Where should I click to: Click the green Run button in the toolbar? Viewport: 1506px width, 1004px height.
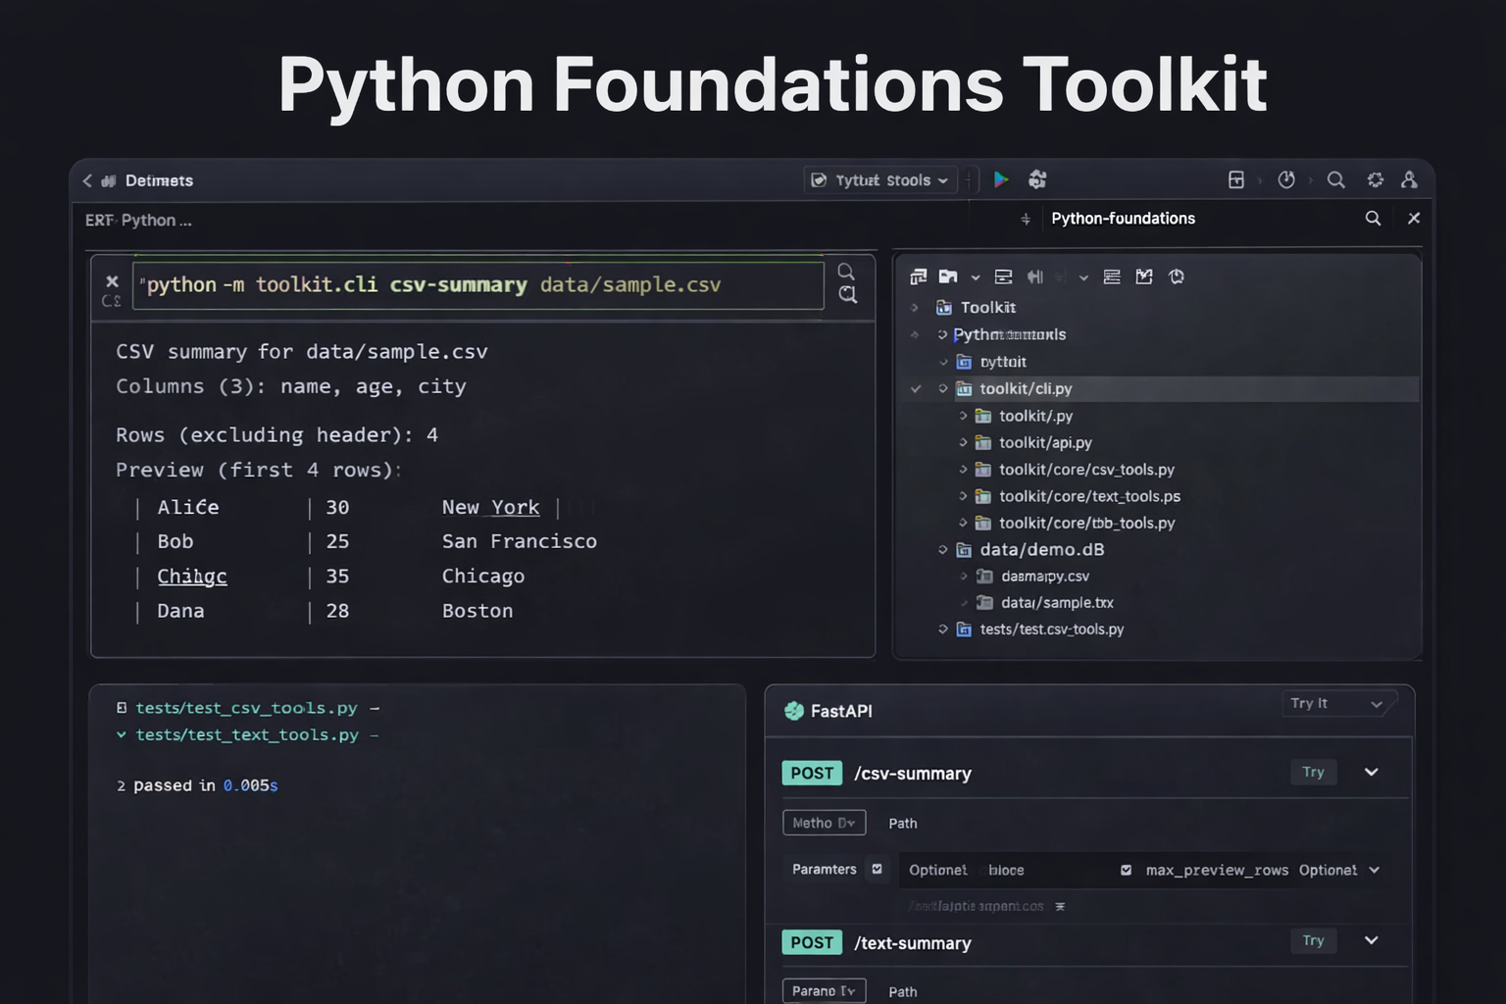click(1001, 179)
